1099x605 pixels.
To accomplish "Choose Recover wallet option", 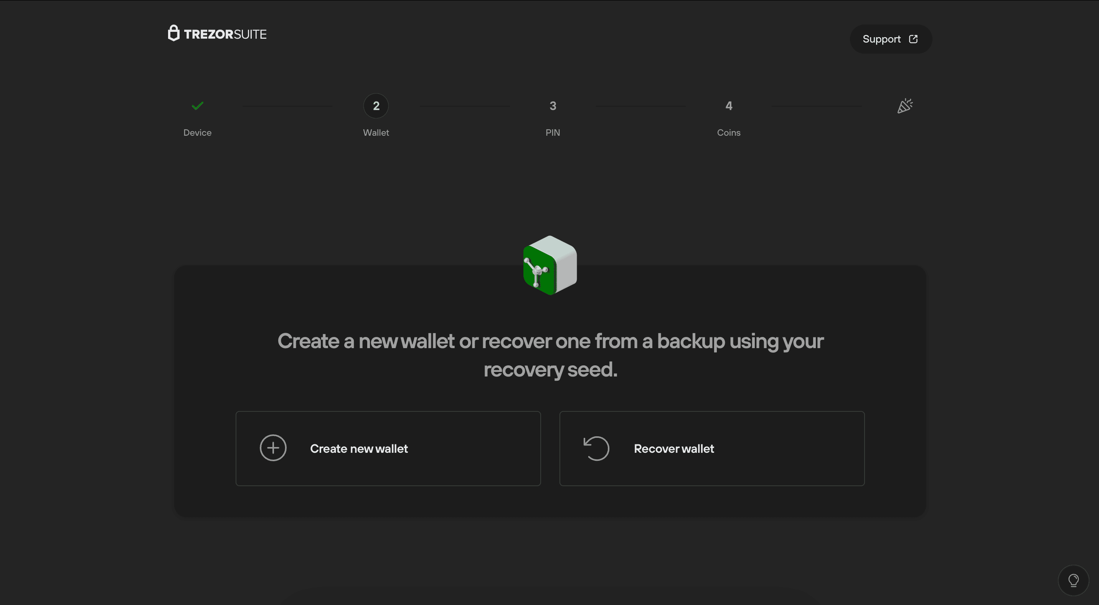I will point(711,449).
